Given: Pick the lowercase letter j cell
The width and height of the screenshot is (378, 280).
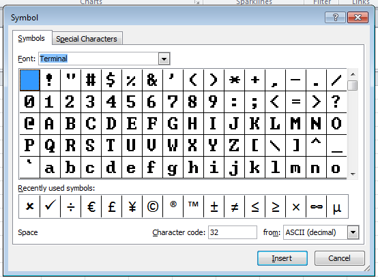Looking at the screenshot, I should [x=234, y=168].
